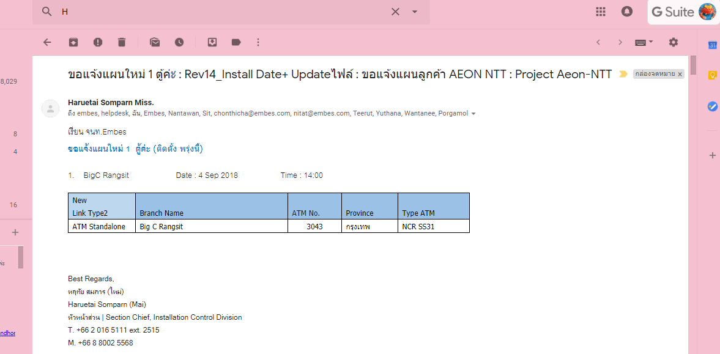Mark email as unread

point(155,42)
